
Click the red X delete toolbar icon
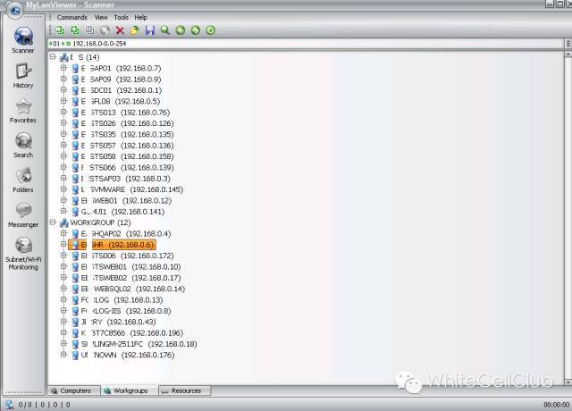[120, 30]
